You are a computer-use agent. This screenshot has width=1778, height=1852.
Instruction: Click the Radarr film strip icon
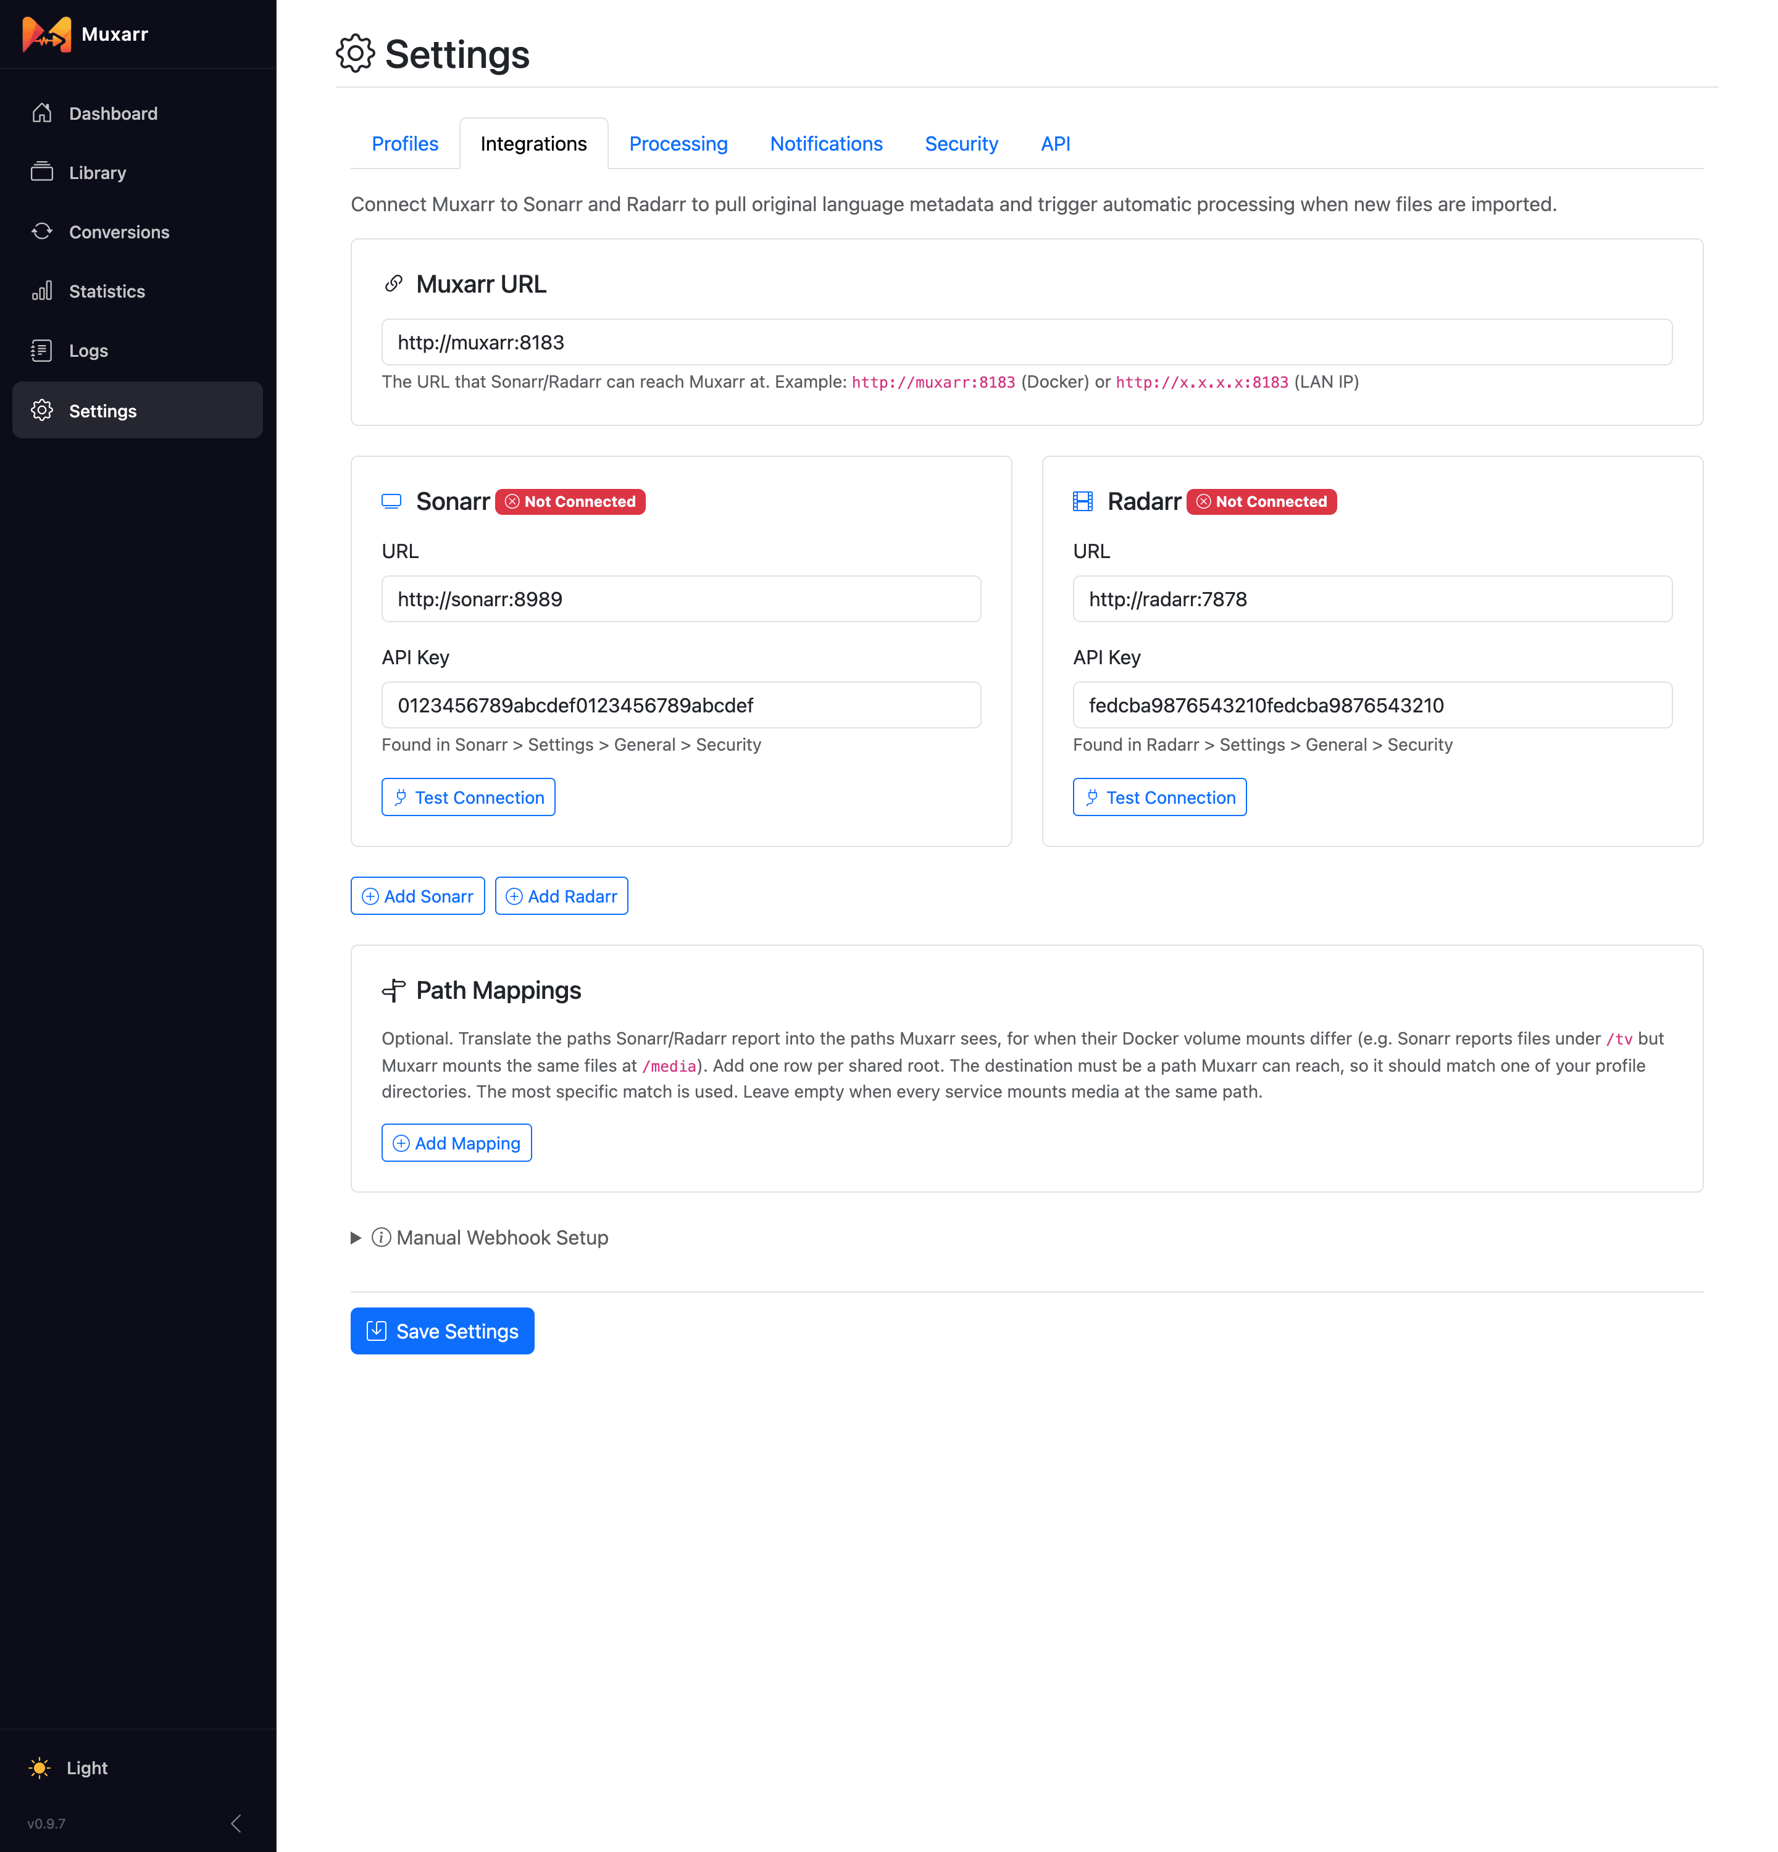point(1083,502)
